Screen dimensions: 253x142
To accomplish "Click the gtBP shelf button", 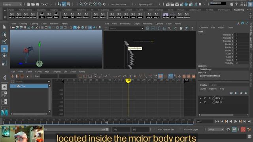I will pyautogui.click(x=173, y=15).
